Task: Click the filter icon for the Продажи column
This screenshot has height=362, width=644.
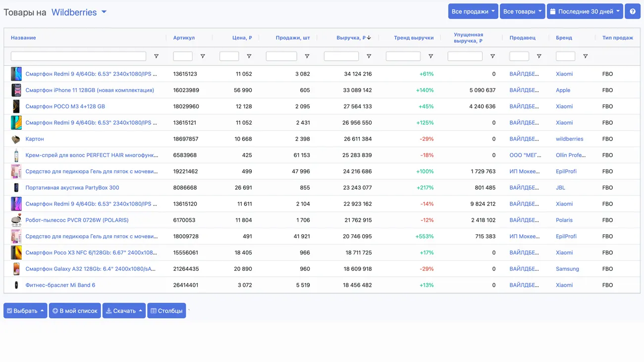Action: tap(307, 56)
